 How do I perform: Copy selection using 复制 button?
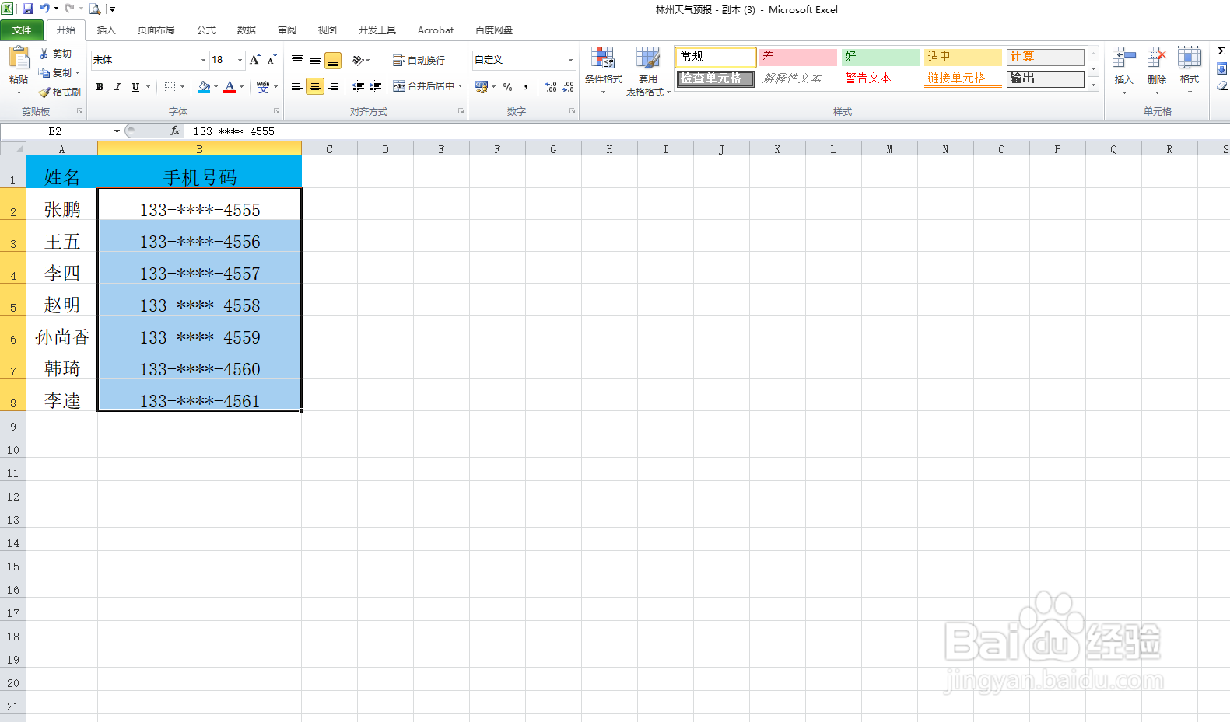pos(55,72)
